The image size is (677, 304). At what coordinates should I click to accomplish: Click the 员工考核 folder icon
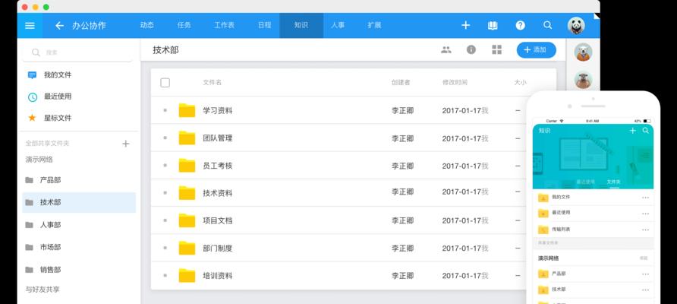tap(187, 166)
